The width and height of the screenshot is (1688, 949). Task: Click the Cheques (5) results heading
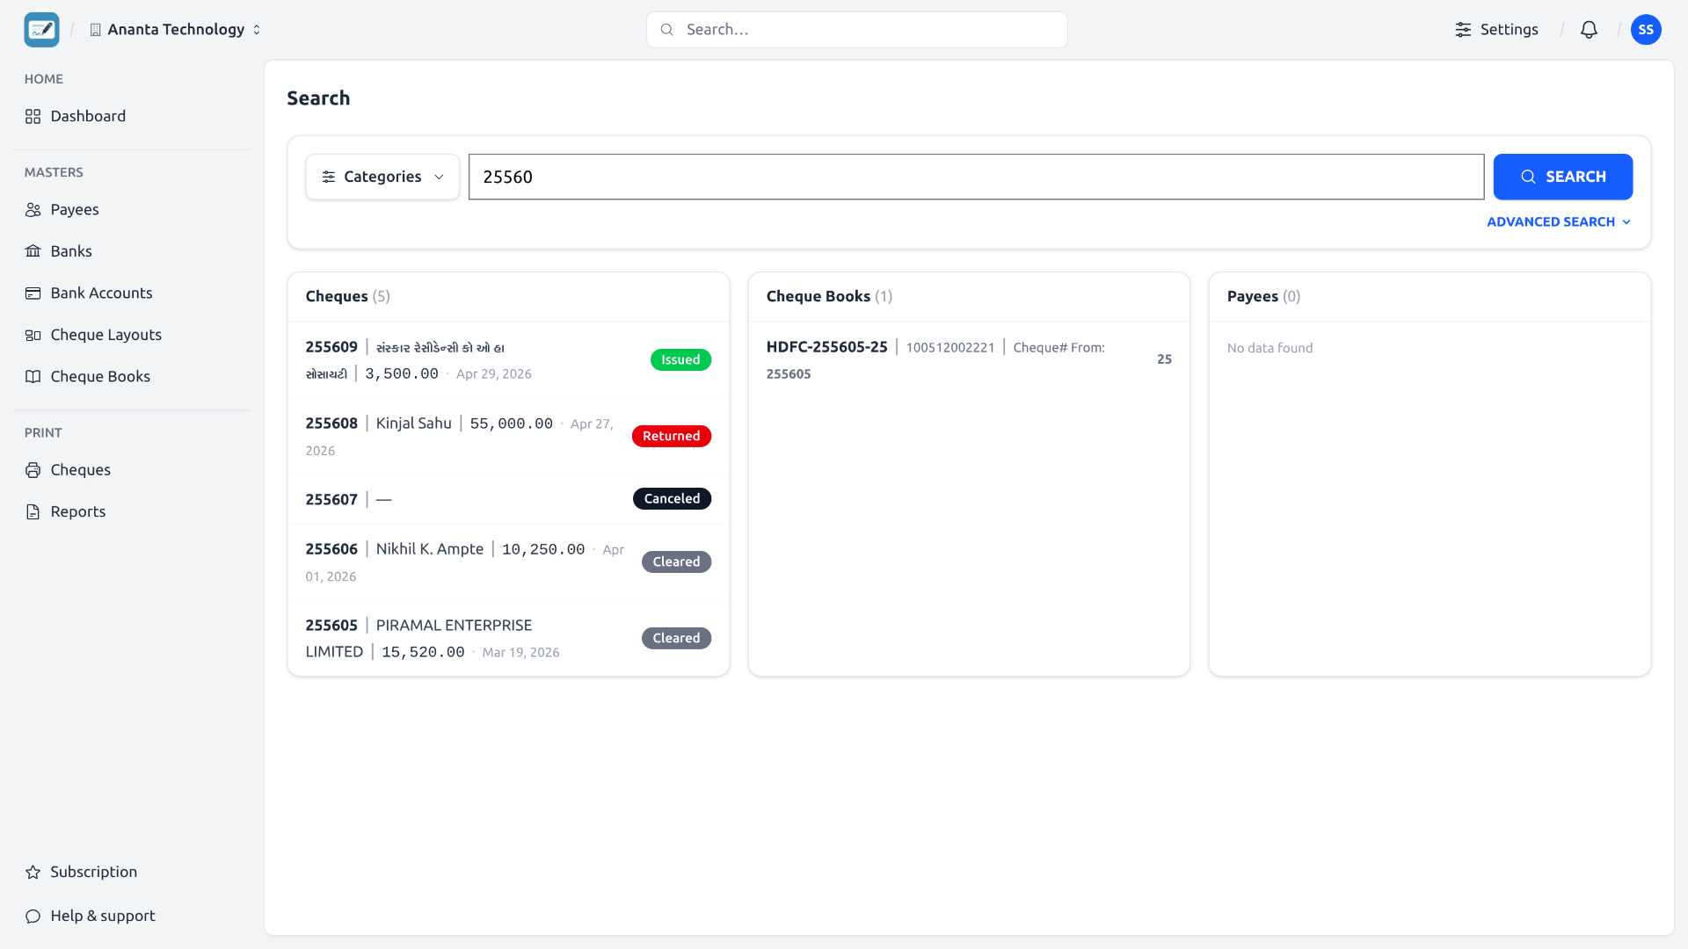347,296
